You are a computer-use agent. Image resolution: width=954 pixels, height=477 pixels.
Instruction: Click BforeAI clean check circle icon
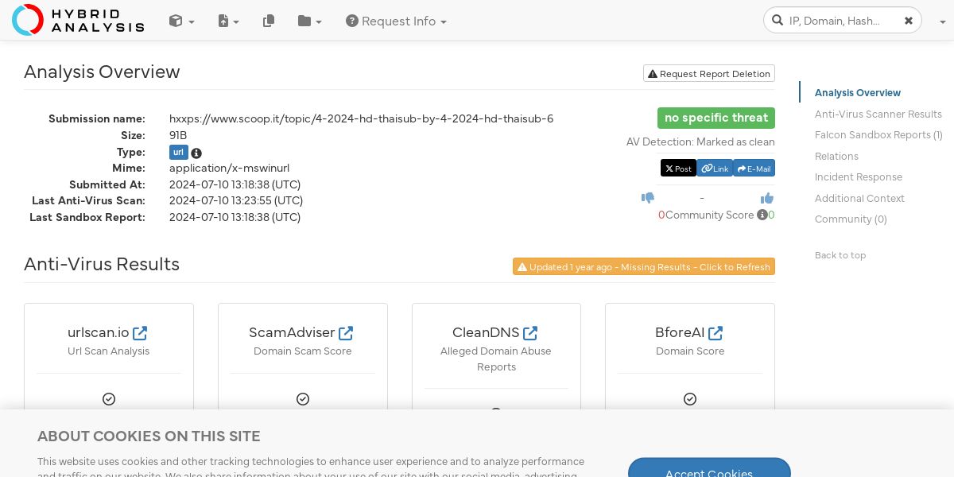pos(690,399)
